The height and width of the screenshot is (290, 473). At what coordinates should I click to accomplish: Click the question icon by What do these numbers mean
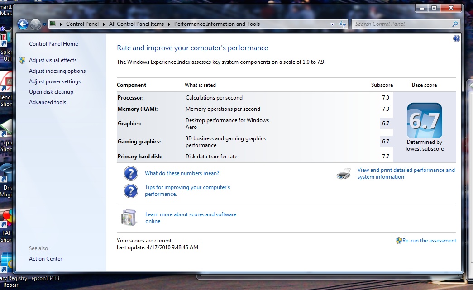[131, 173]
